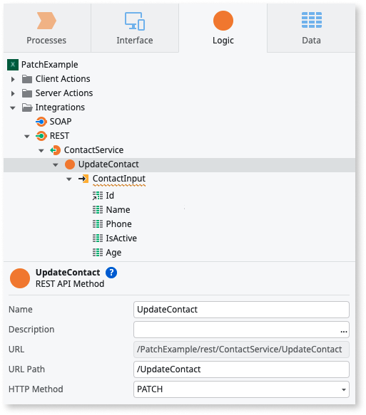Viewport: 366px width, 415px height.
Task: Click the orange UpdateContact method icon in tree
Action: 70,164
